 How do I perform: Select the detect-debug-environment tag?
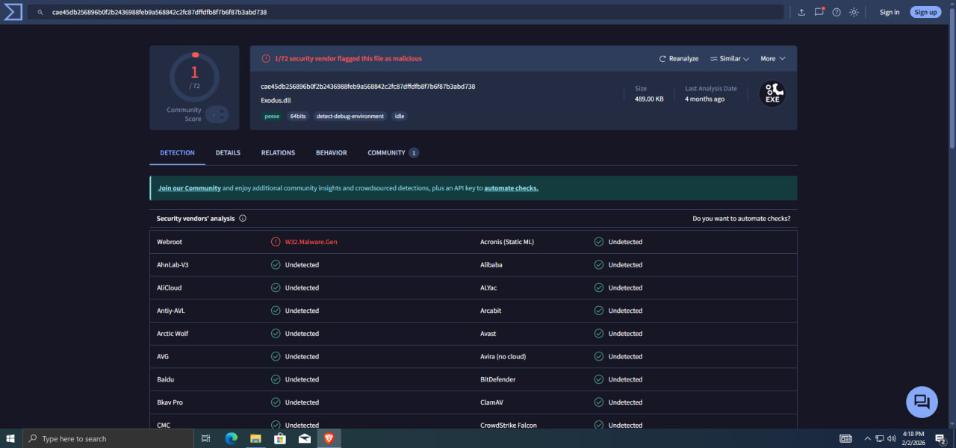350,116
